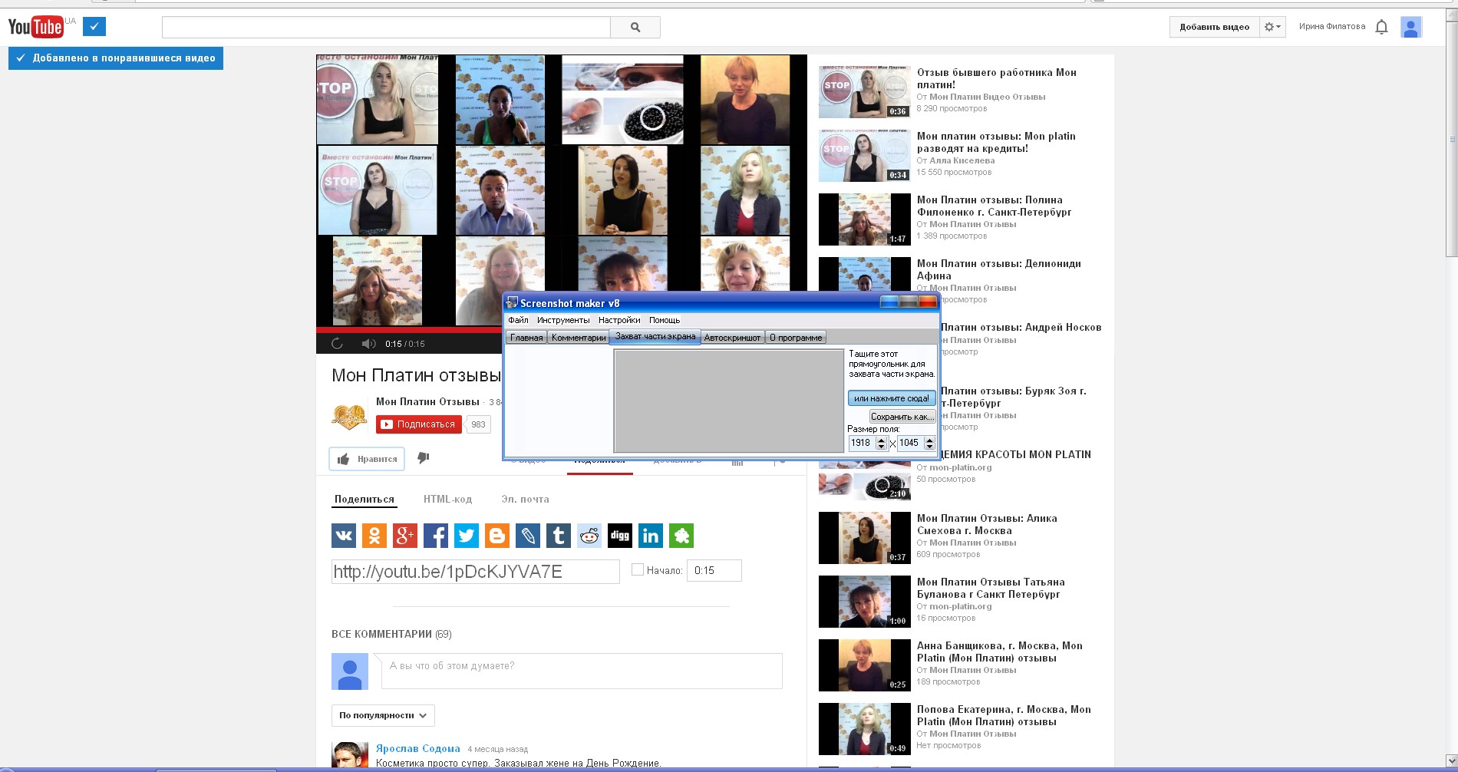1458x772 pixels.
Task: Switch to the HTML-код tab
Action: pyautogui.click(x=447, y=500)
